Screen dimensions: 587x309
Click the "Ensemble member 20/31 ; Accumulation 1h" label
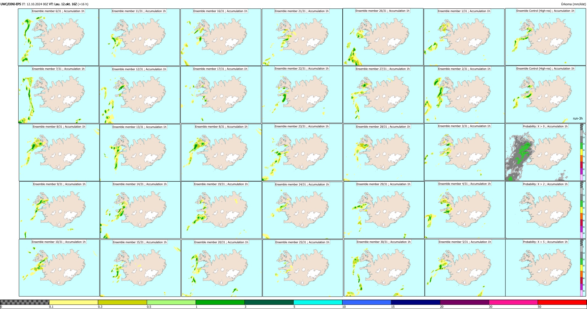[x=221, y=242]
